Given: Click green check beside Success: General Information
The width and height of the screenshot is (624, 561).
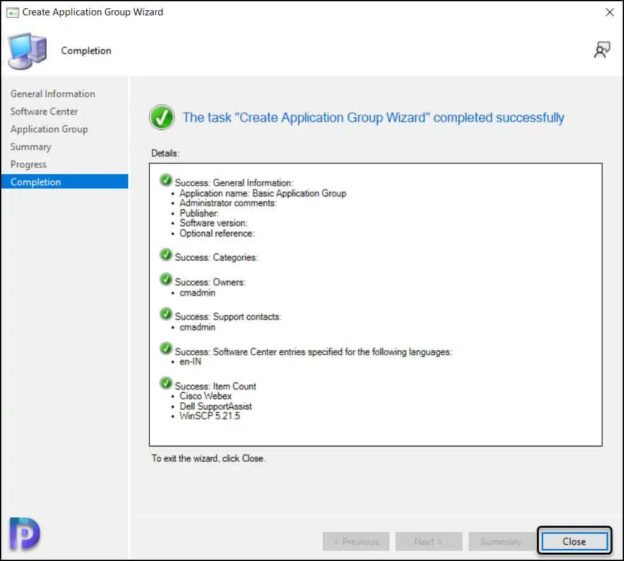Looking at the screenshot, I should click(165, 180).
